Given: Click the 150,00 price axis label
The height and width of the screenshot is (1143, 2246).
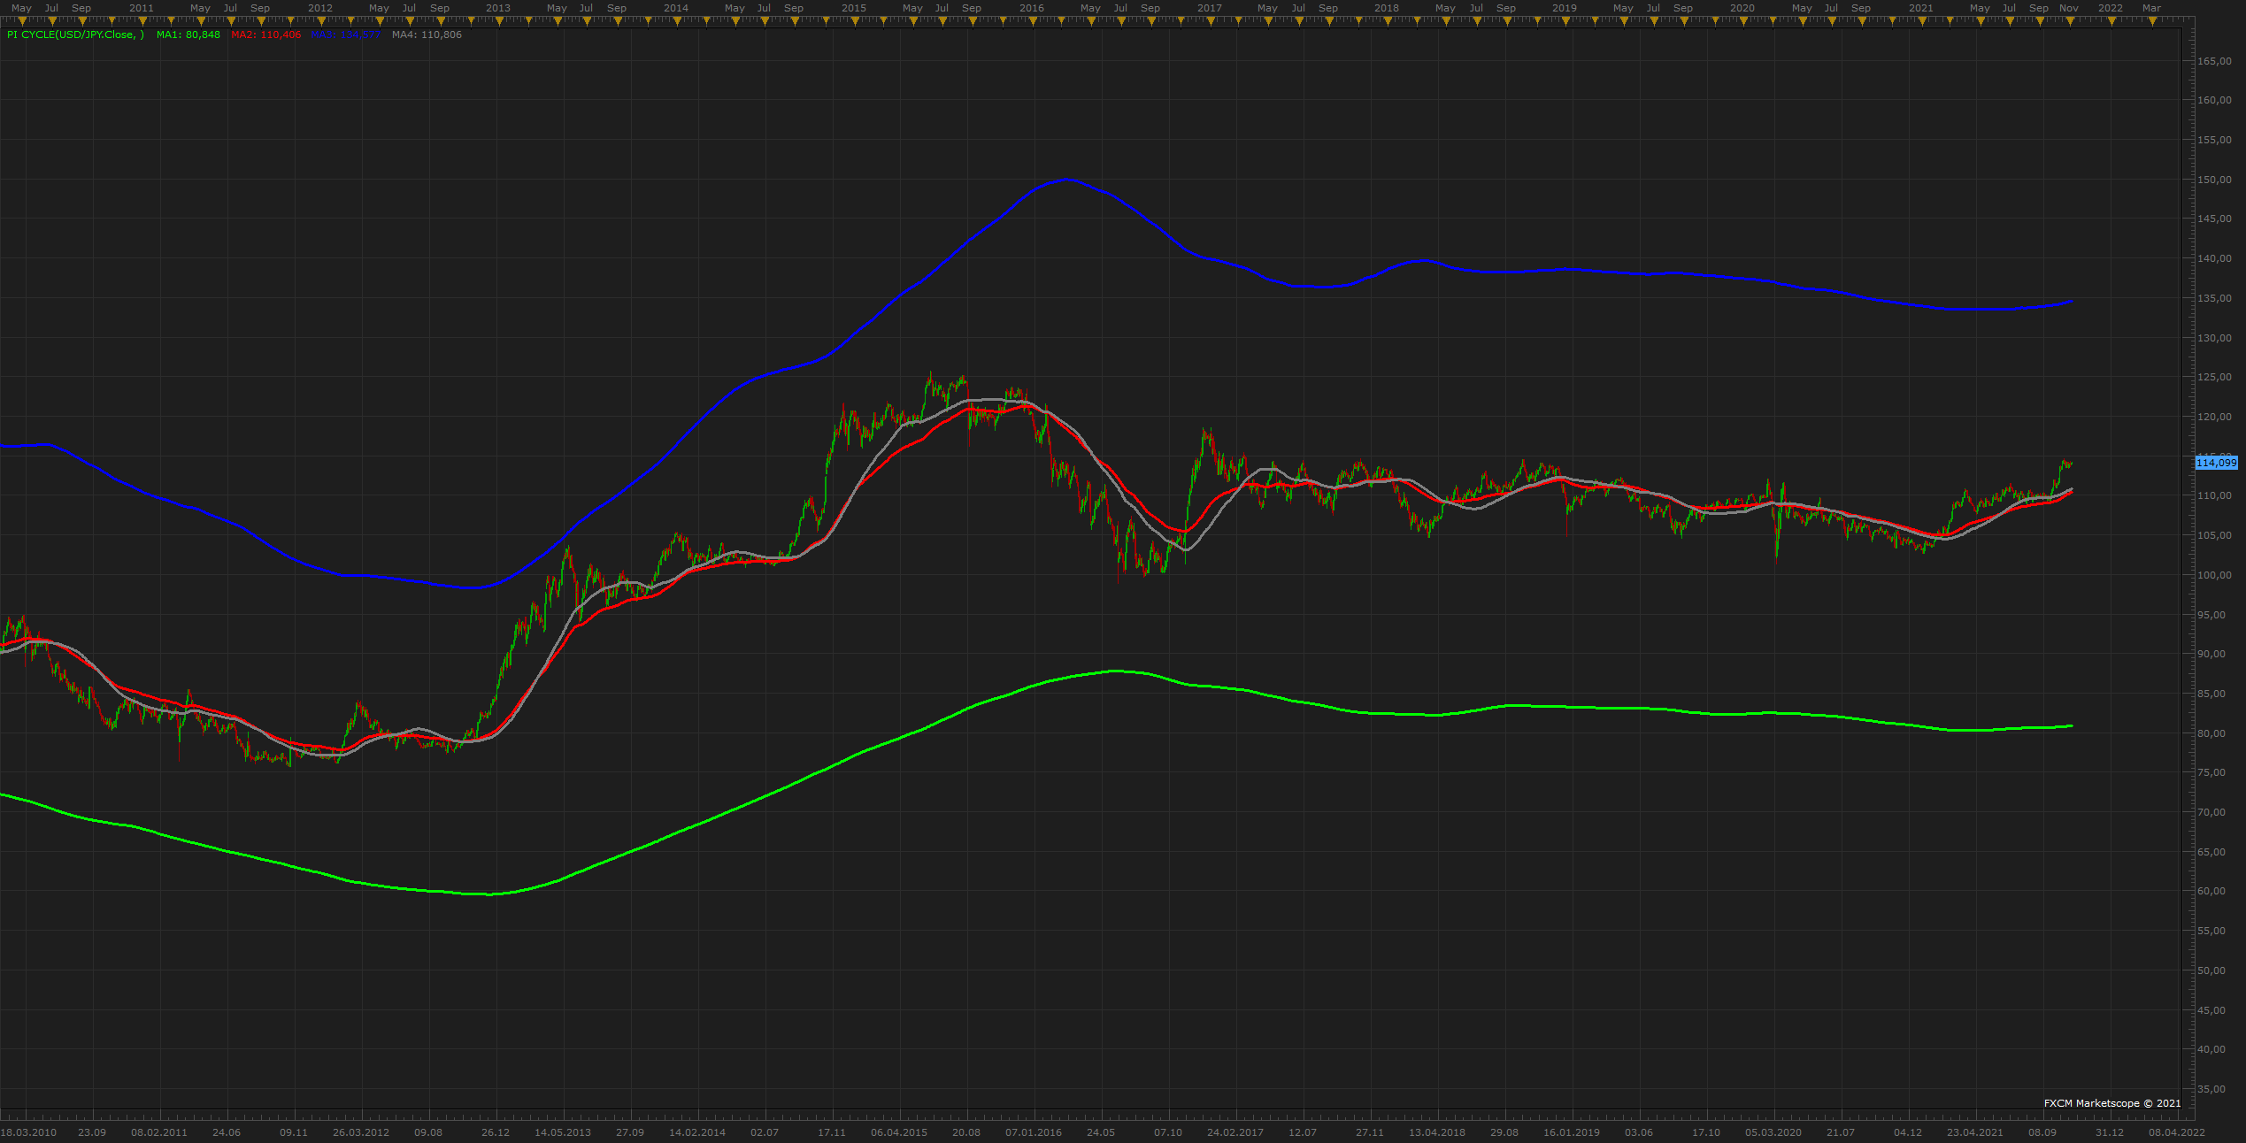Looking at the screenshot, I should click(x=2215, y=180).
